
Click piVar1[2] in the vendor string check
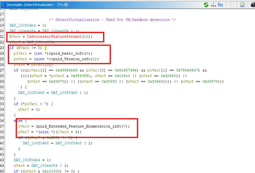[37, 70]
